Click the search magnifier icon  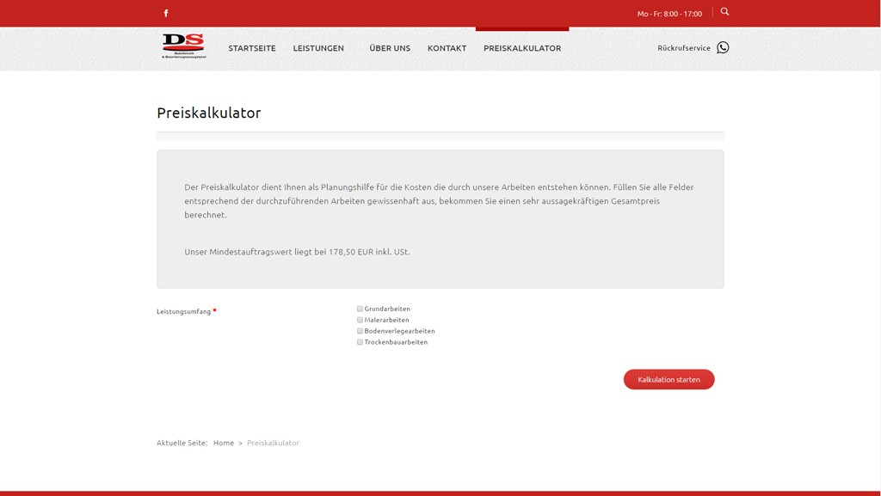pos(724,12)
